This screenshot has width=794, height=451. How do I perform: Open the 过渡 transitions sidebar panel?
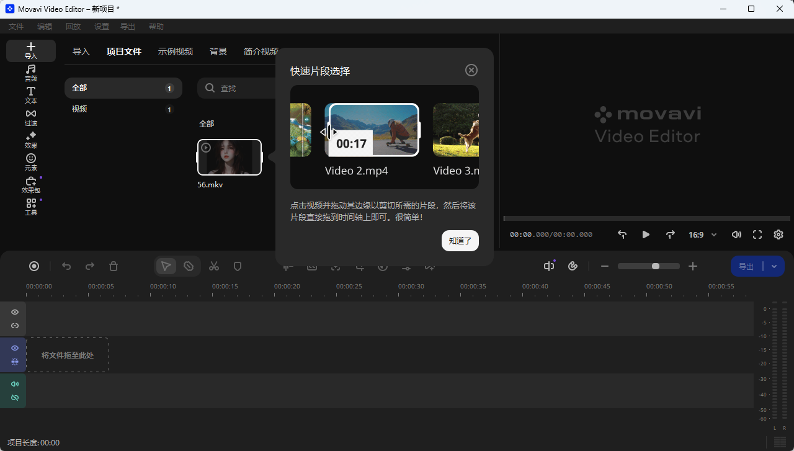pos(31,118)
